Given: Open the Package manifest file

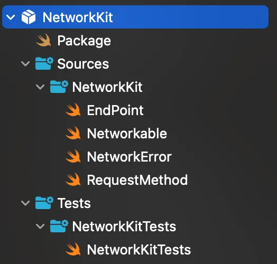Looking at the screenshot, I should click(84, 41).
